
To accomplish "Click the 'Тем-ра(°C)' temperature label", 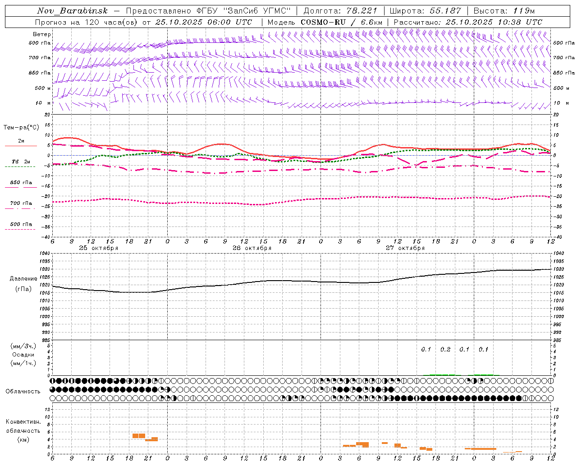I will [x=21, y=128].
